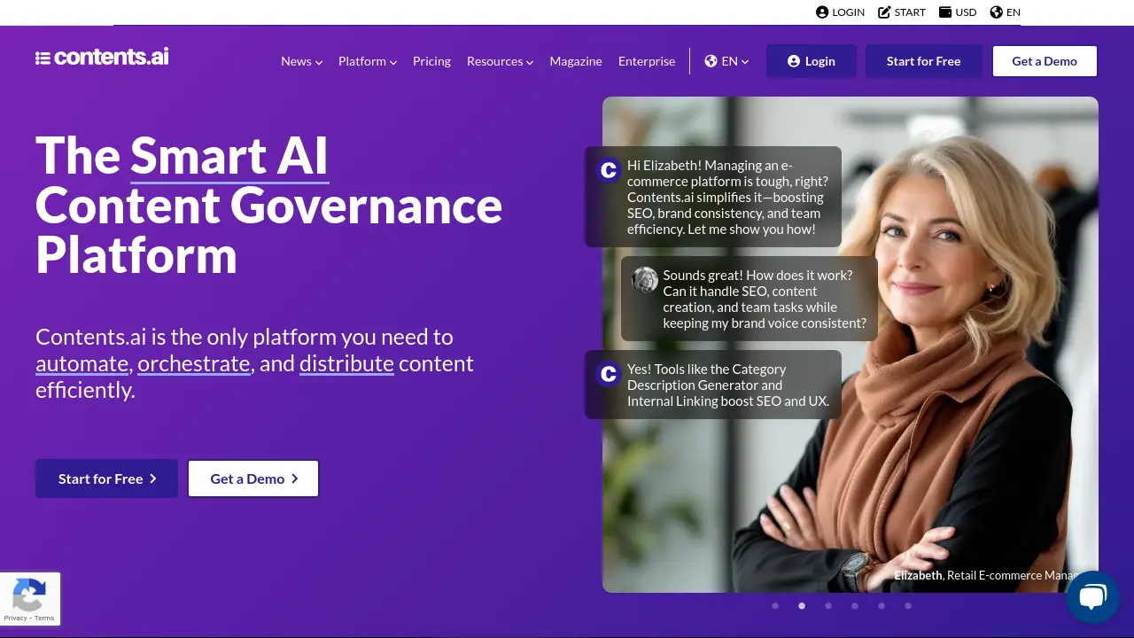The width and height of the screenshot is (1134, 638).
Task: Follow the underlined orchestrate link
Action: [x=193, y=363]
